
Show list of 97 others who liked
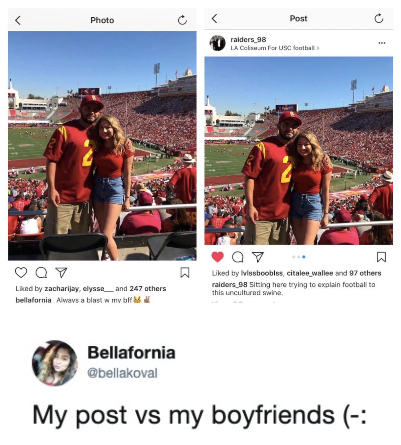point(365,273)
